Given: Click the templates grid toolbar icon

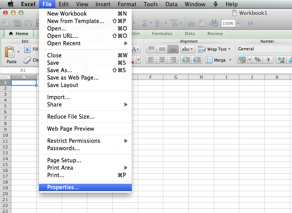Looking at the screenshot, I should click(17, 23).
